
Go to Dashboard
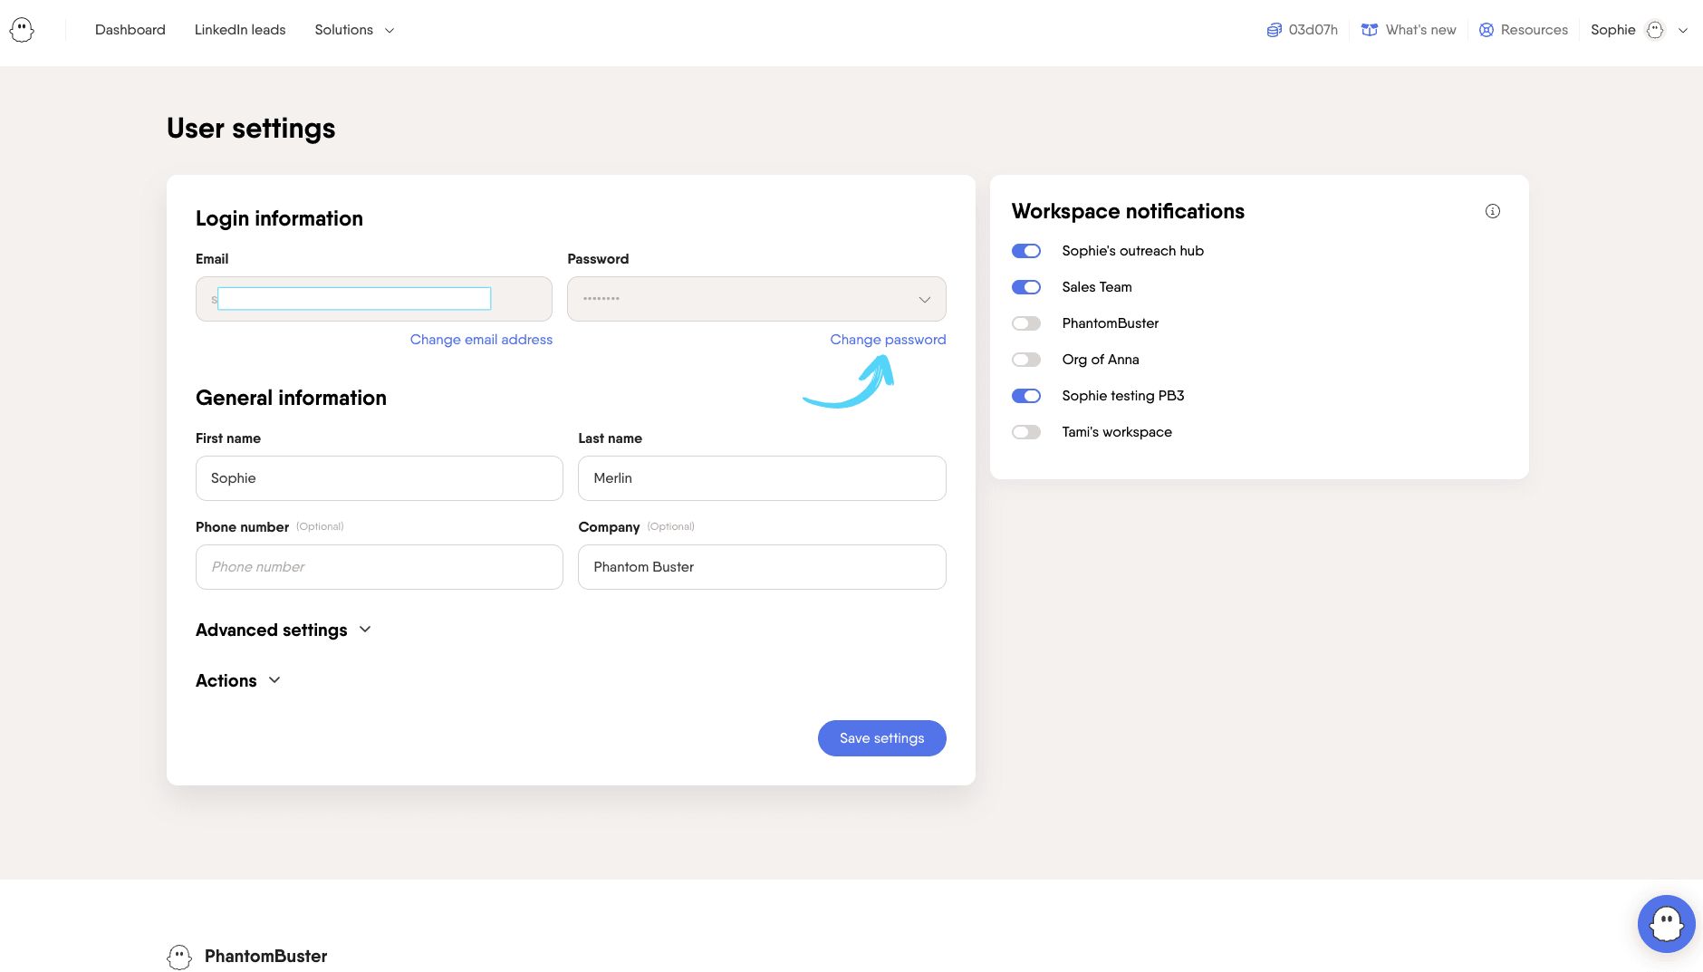(x=130, y=30)
